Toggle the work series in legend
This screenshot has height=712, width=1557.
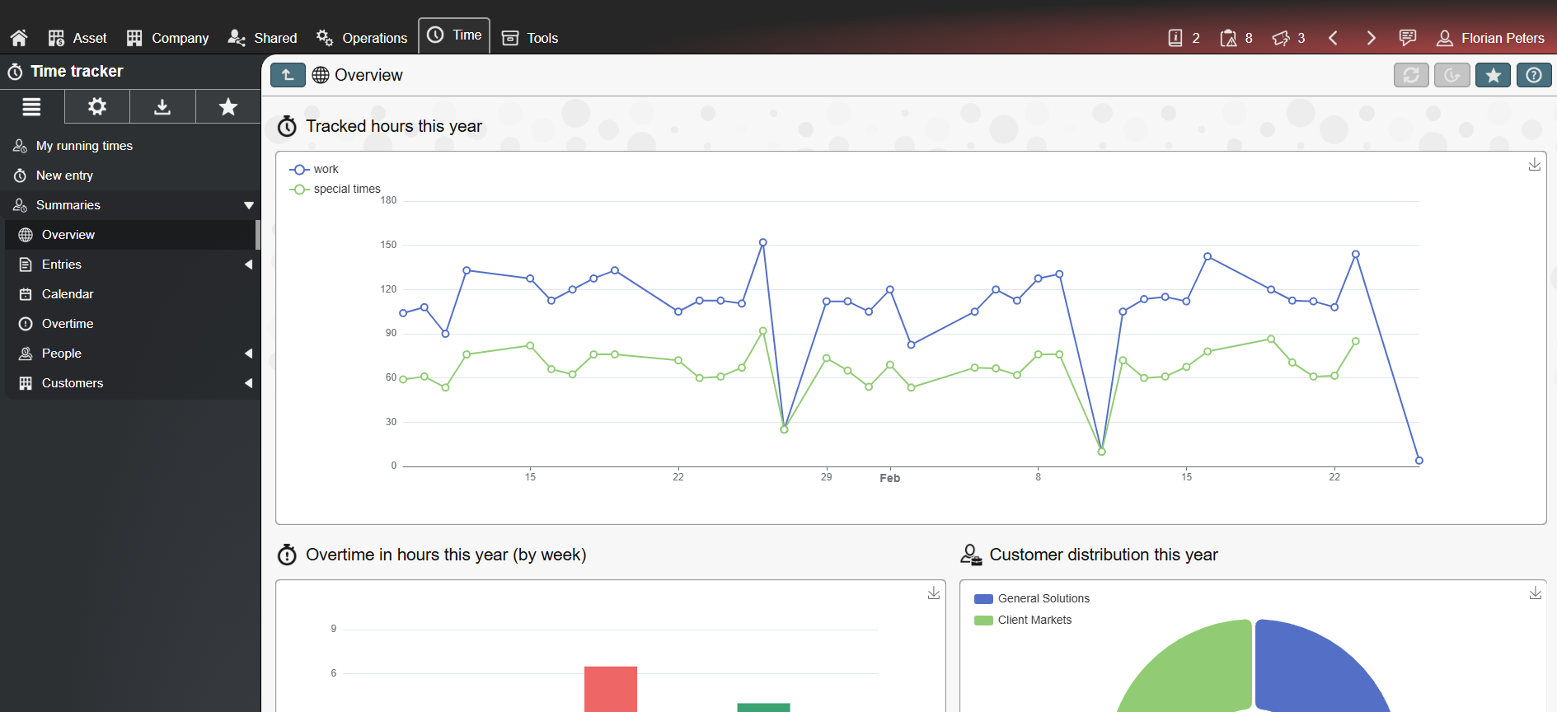click(314, 169)
